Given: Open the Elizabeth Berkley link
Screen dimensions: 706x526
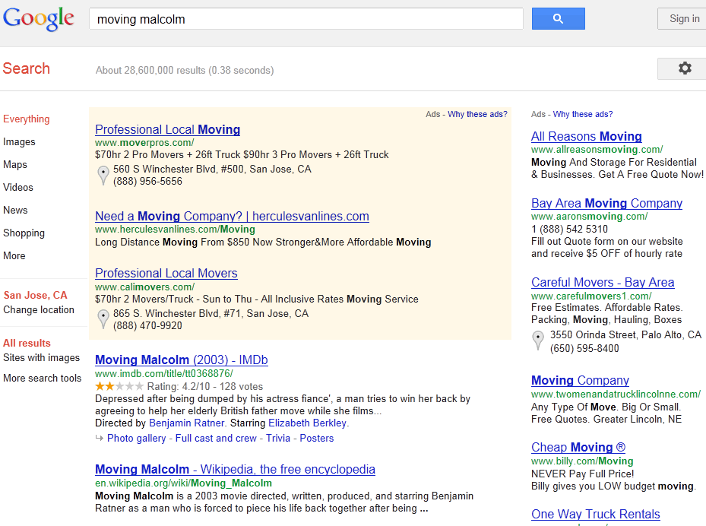Looking at the screenshot, I should [x=307, y=423].
